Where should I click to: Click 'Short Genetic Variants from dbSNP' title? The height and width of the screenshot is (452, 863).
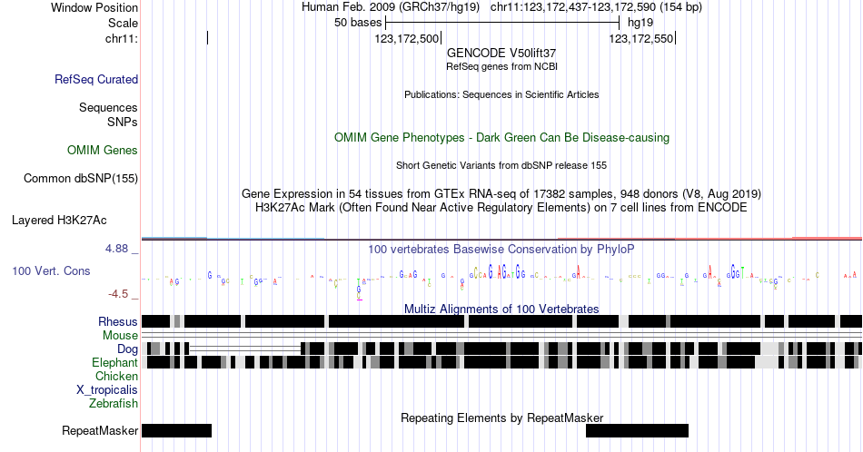[501, 165]
